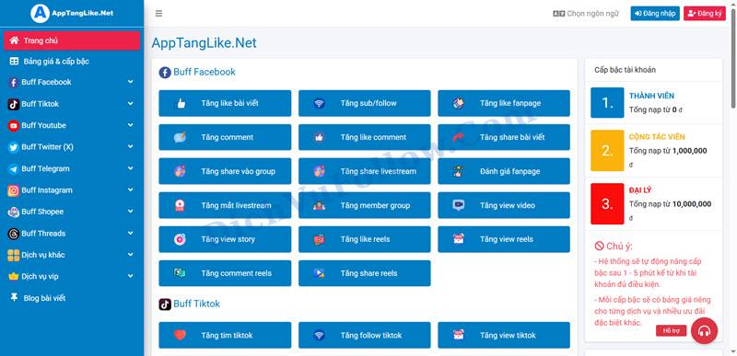Open the Tăng view reels service
The width and height of the screenshot is (737, 356).
(x=504, y=239)
